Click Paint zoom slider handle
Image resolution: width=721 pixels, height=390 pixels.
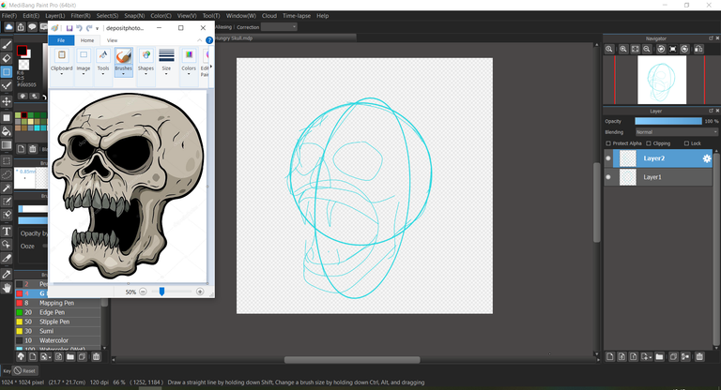(x=161, y=292)
